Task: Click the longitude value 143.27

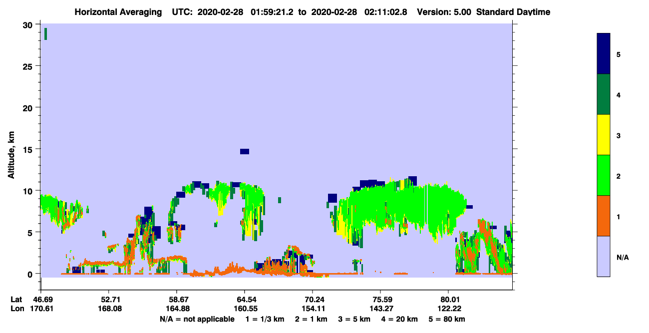Action: coord(380,309)
